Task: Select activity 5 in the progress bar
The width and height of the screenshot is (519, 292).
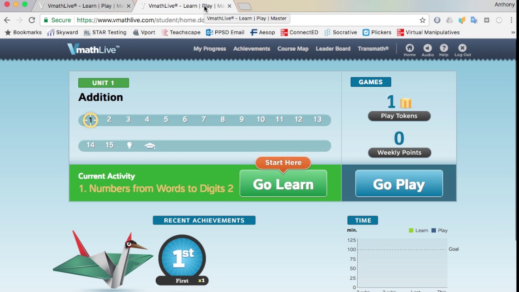Action: tap(166, 119)
